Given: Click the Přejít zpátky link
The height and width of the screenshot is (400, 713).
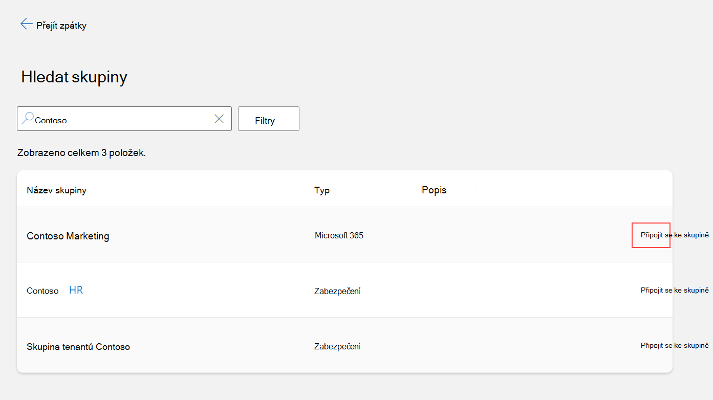Looking at the screenshot, I should coord(61,25).
